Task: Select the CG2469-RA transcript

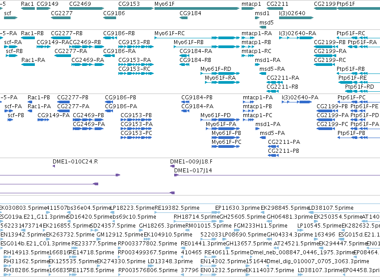Action: pyautogui.click(x=88, y=65)
